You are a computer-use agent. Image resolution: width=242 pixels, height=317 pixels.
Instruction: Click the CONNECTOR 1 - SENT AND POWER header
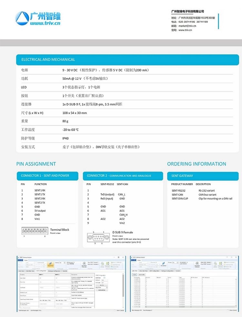click(x=47, y=176)
